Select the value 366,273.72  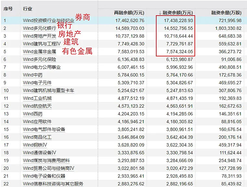point(230,52)
